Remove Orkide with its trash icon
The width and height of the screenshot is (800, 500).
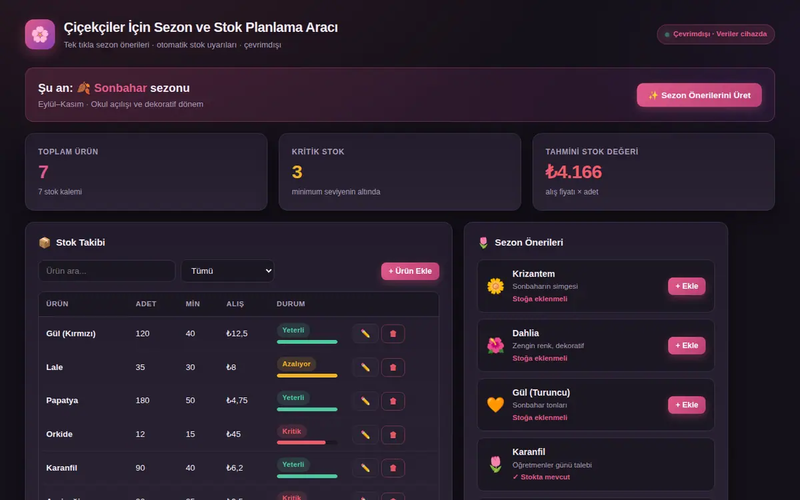[x=393, y=434]
